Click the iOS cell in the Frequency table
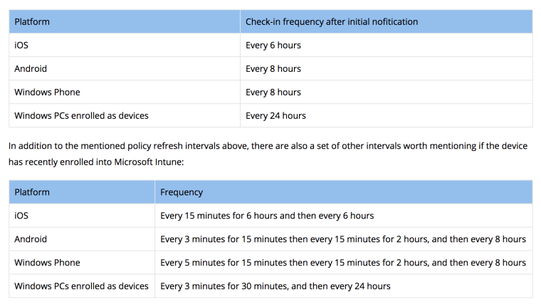The width and height of the screenshot is (541, 304). coord(21,216)
